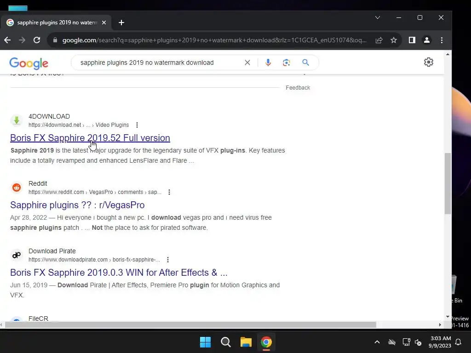Open the reddit.com VegasPro breadcrumb URL
This screenshot has height=353, width=471.
pos(95,192)
